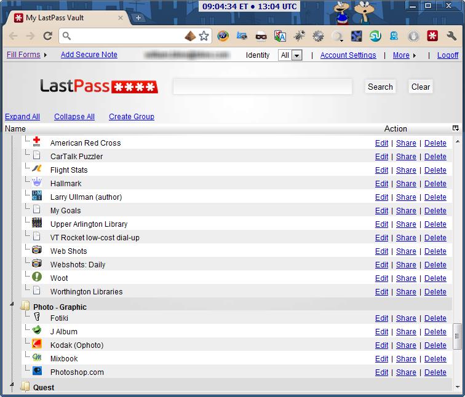
Task: Edit the Fotiki entry
Action: point(381,318)
